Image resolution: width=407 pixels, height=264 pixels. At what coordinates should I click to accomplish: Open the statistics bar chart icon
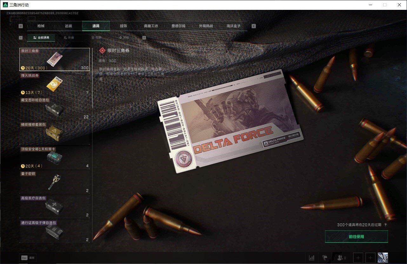coord(312,258)
